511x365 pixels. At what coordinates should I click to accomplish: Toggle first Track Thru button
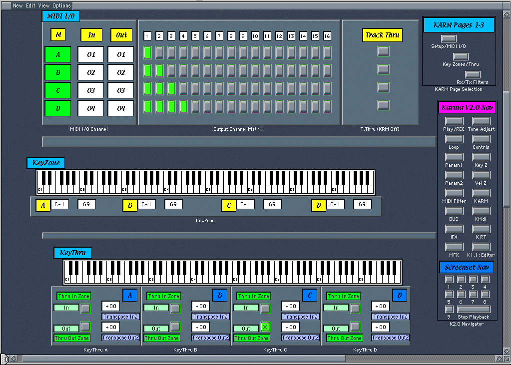(383, 51)
